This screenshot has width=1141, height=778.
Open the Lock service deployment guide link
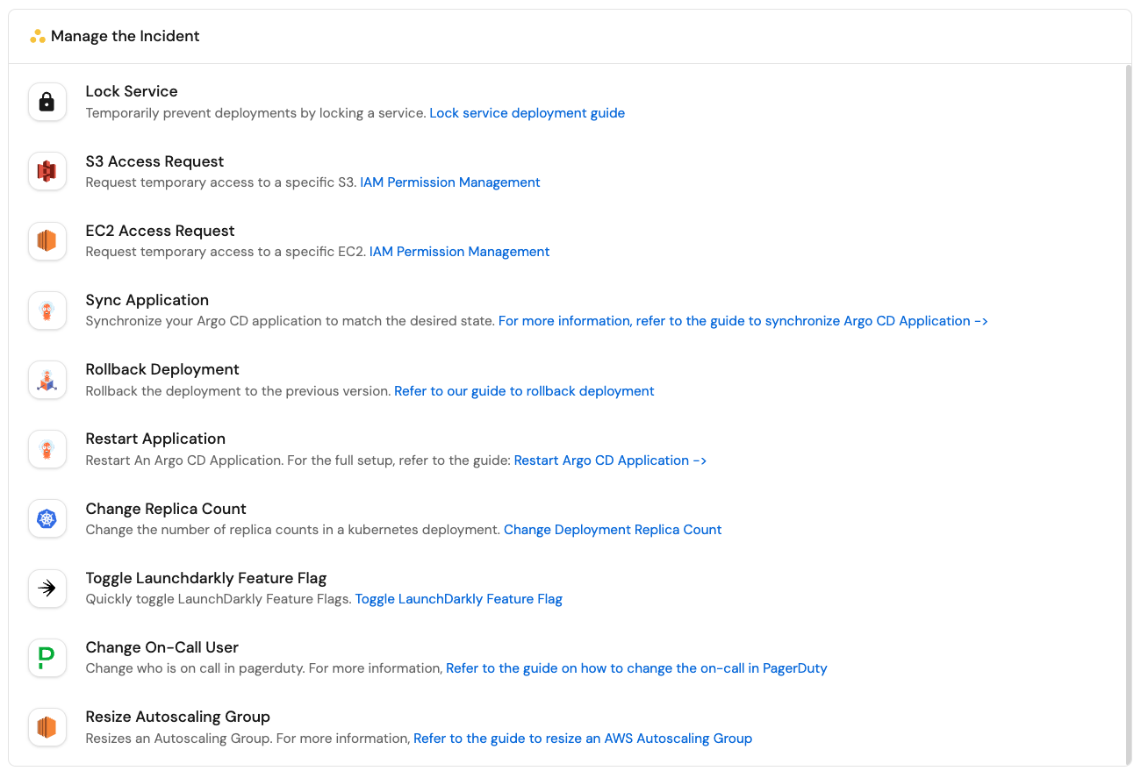click(527, 113)
